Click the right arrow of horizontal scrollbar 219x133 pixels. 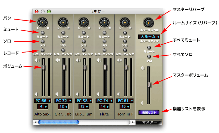coord(133,122)
